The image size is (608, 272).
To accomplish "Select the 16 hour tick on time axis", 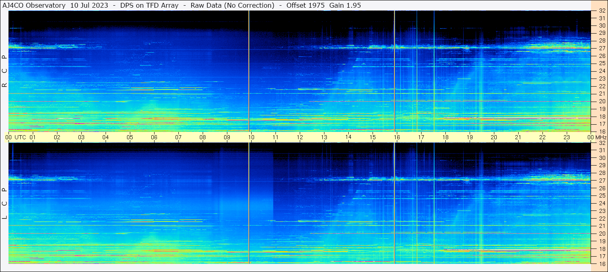I will [x=397, y=137].
